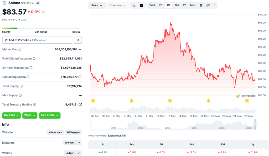Click the chart range navigator handle
Image resolution: width=269 pixels, height=156 pixels.
pyautogui.click(x=255, y=124)
